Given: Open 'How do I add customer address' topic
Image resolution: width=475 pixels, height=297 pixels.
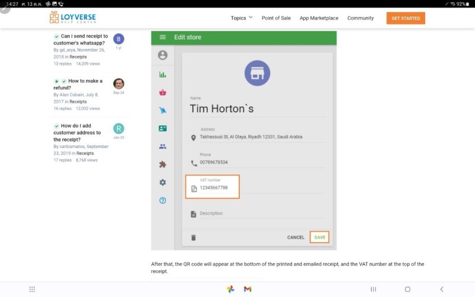Looking at the screenshot, I should 78,132.
